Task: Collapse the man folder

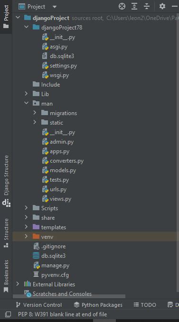Action: pyautogui.click(x=26, y=103)
